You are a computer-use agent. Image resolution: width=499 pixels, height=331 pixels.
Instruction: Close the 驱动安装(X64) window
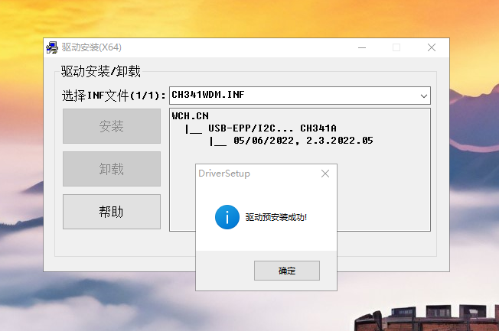(432, 47)
